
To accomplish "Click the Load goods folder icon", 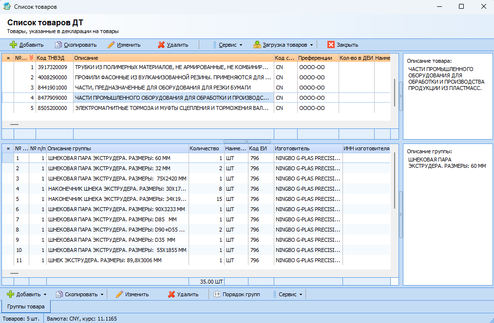I will coord(257,45).
